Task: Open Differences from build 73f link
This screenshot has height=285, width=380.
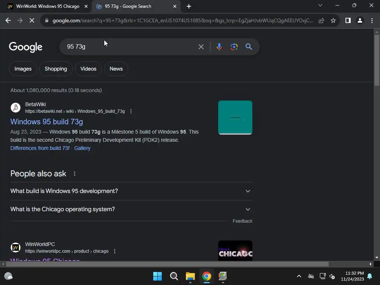Action: pyautogui.click(x=40, y=148)
